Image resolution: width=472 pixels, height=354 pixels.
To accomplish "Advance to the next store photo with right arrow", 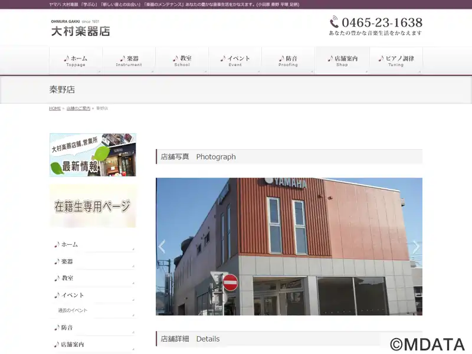I will click(x=416, y=247).
